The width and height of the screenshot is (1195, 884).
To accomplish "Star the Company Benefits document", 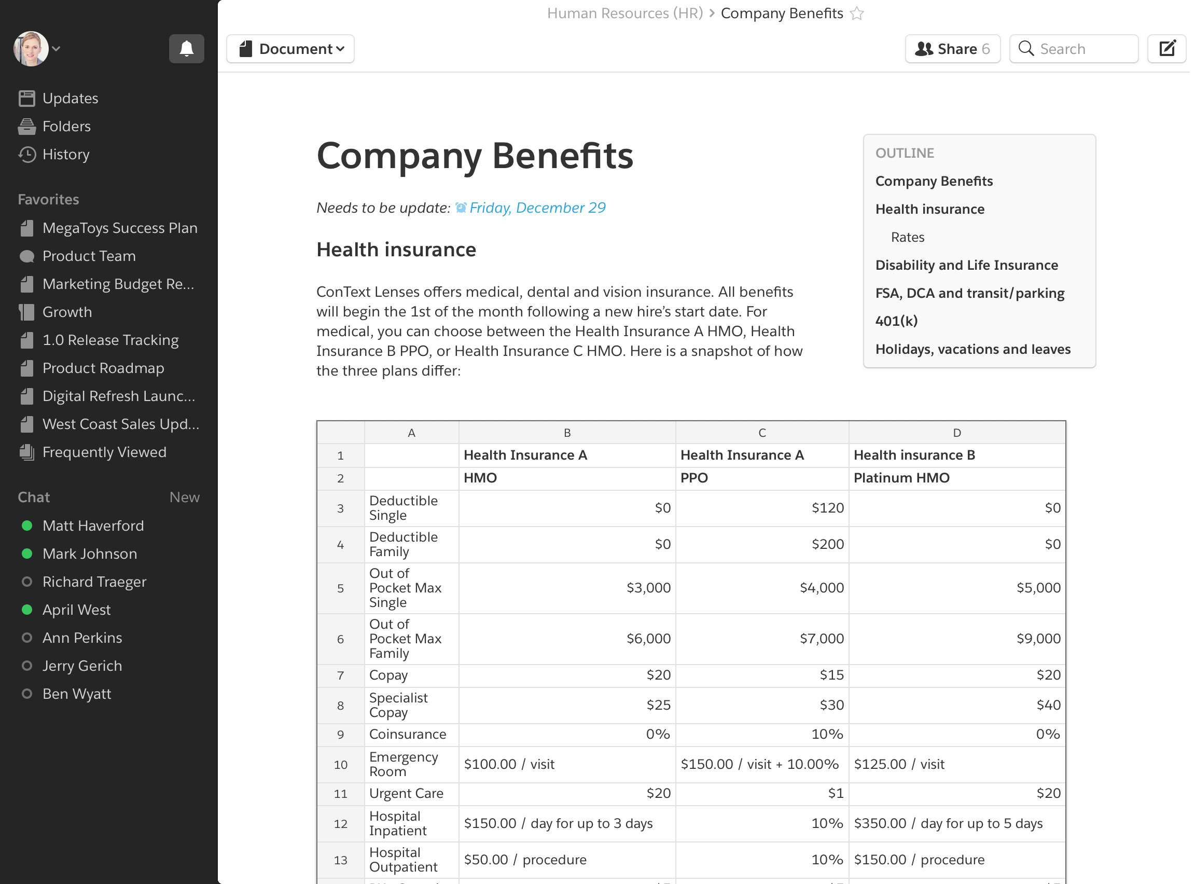I will pyautogui.click(x=857, y=13).
